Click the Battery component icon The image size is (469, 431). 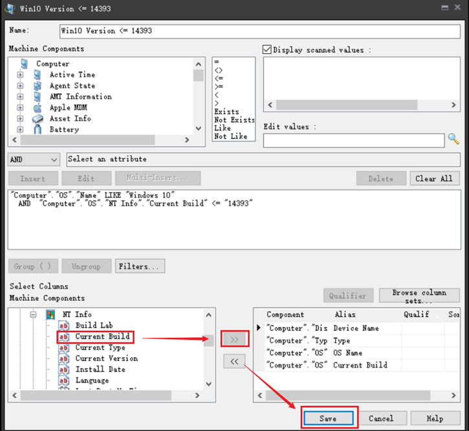[38, 129]
